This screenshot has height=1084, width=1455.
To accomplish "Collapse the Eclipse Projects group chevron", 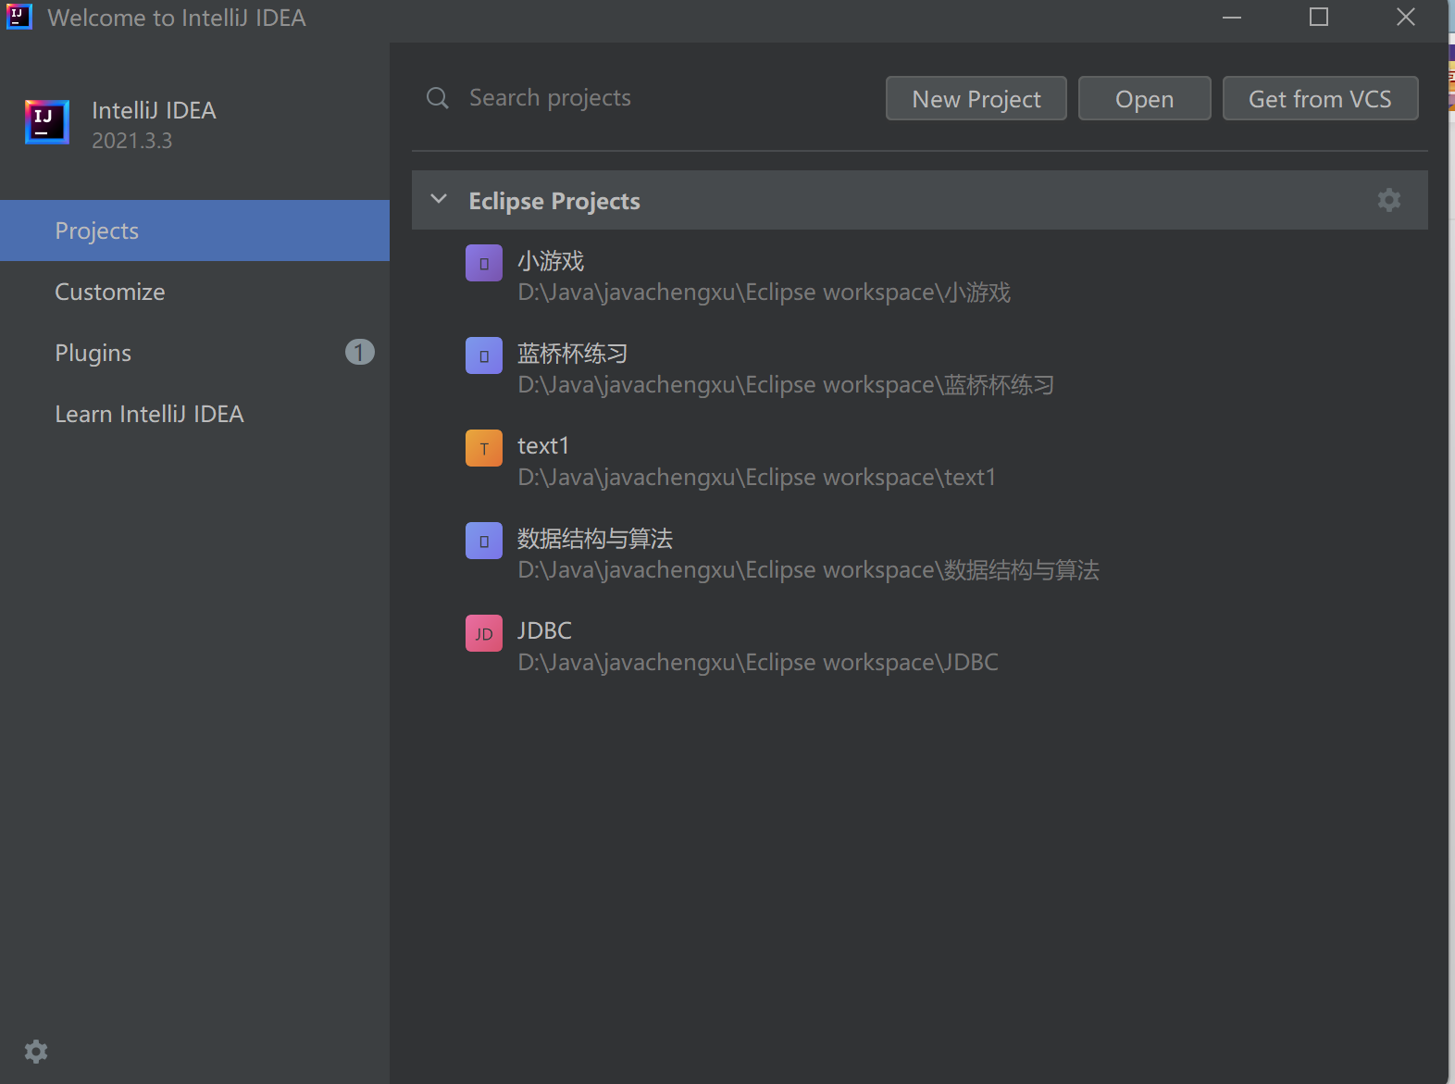I will click(x=440, y=200).
